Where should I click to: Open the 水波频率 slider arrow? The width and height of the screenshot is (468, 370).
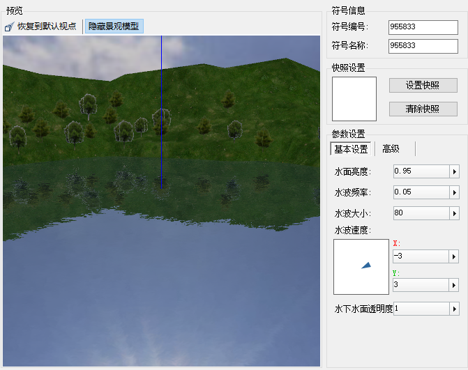(454, 192)
